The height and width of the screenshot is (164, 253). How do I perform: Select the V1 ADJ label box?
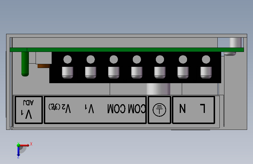29,110
